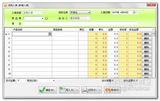Image resolution: width=160 pixels, height=101 pixels.
Task: Open the calendar picker for 入库日期
Action: click(x=135, y=12)
